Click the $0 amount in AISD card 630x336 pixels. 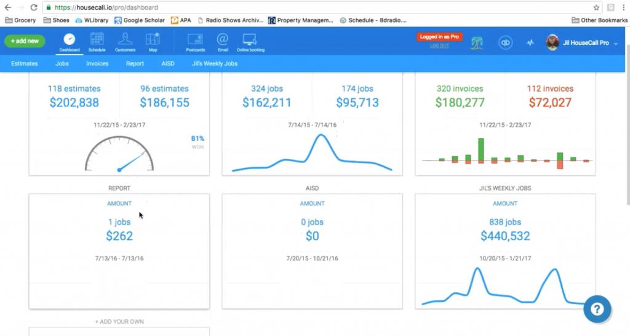(312, 236)
